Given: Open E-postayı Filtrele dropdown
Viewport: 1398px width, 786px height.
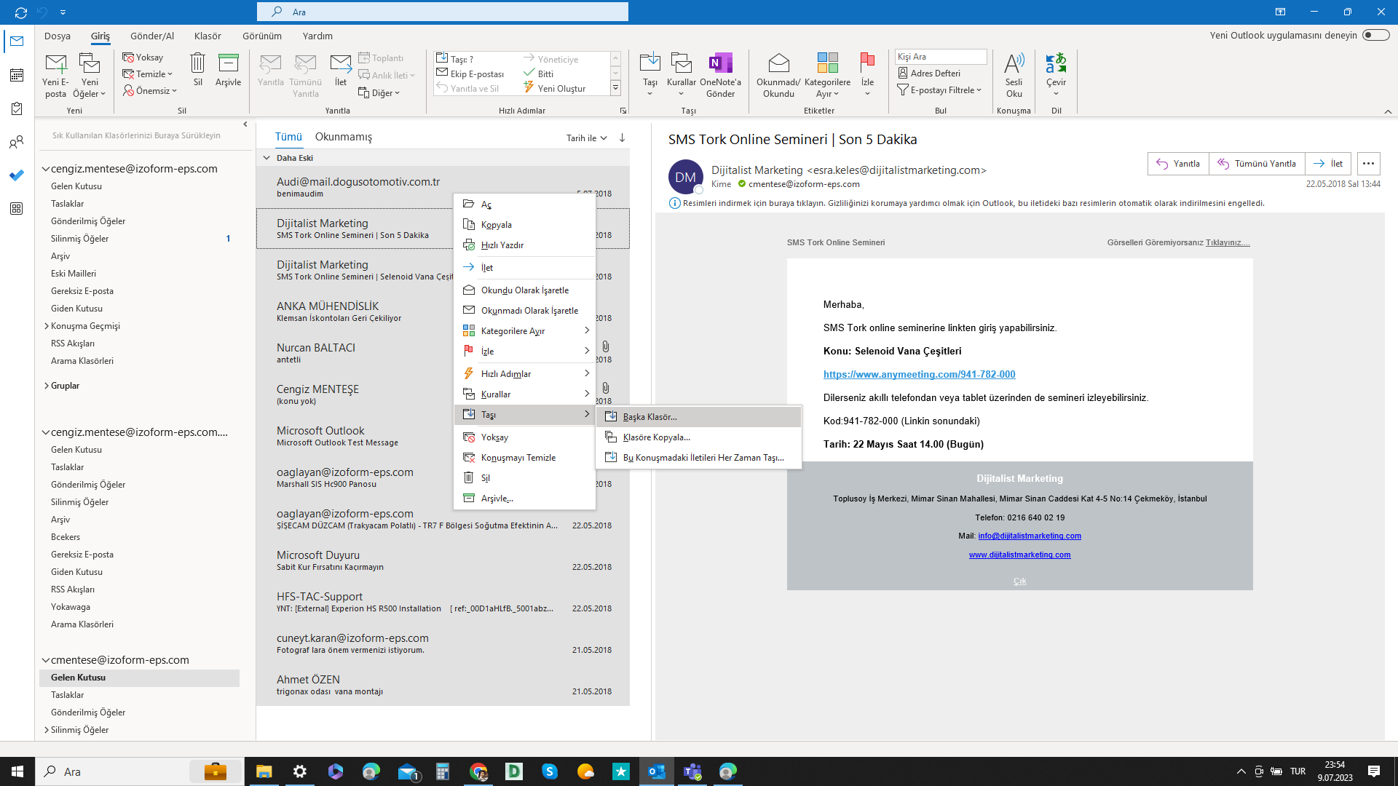Looking at the screenshot, I should (x=940, y=90).
